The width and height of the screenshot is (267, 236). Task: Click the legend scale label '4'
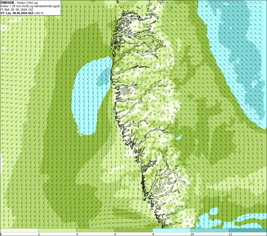click(x=77, y=234)
